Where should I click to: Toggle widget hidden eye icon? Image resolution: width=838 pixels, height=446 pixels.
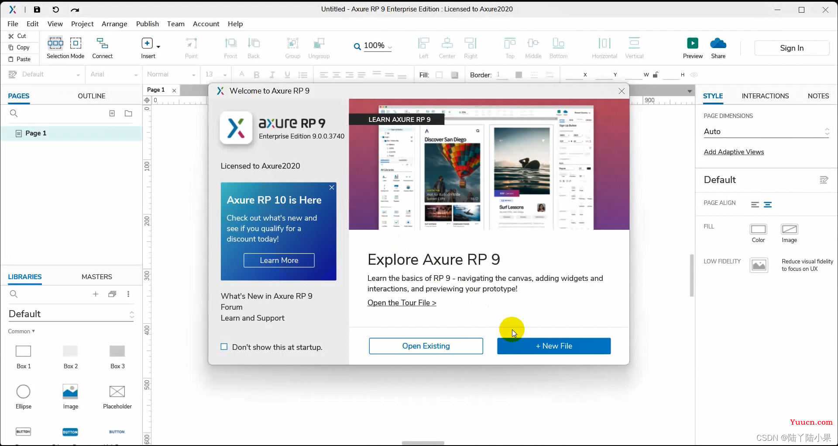click(x=694, y=75)
